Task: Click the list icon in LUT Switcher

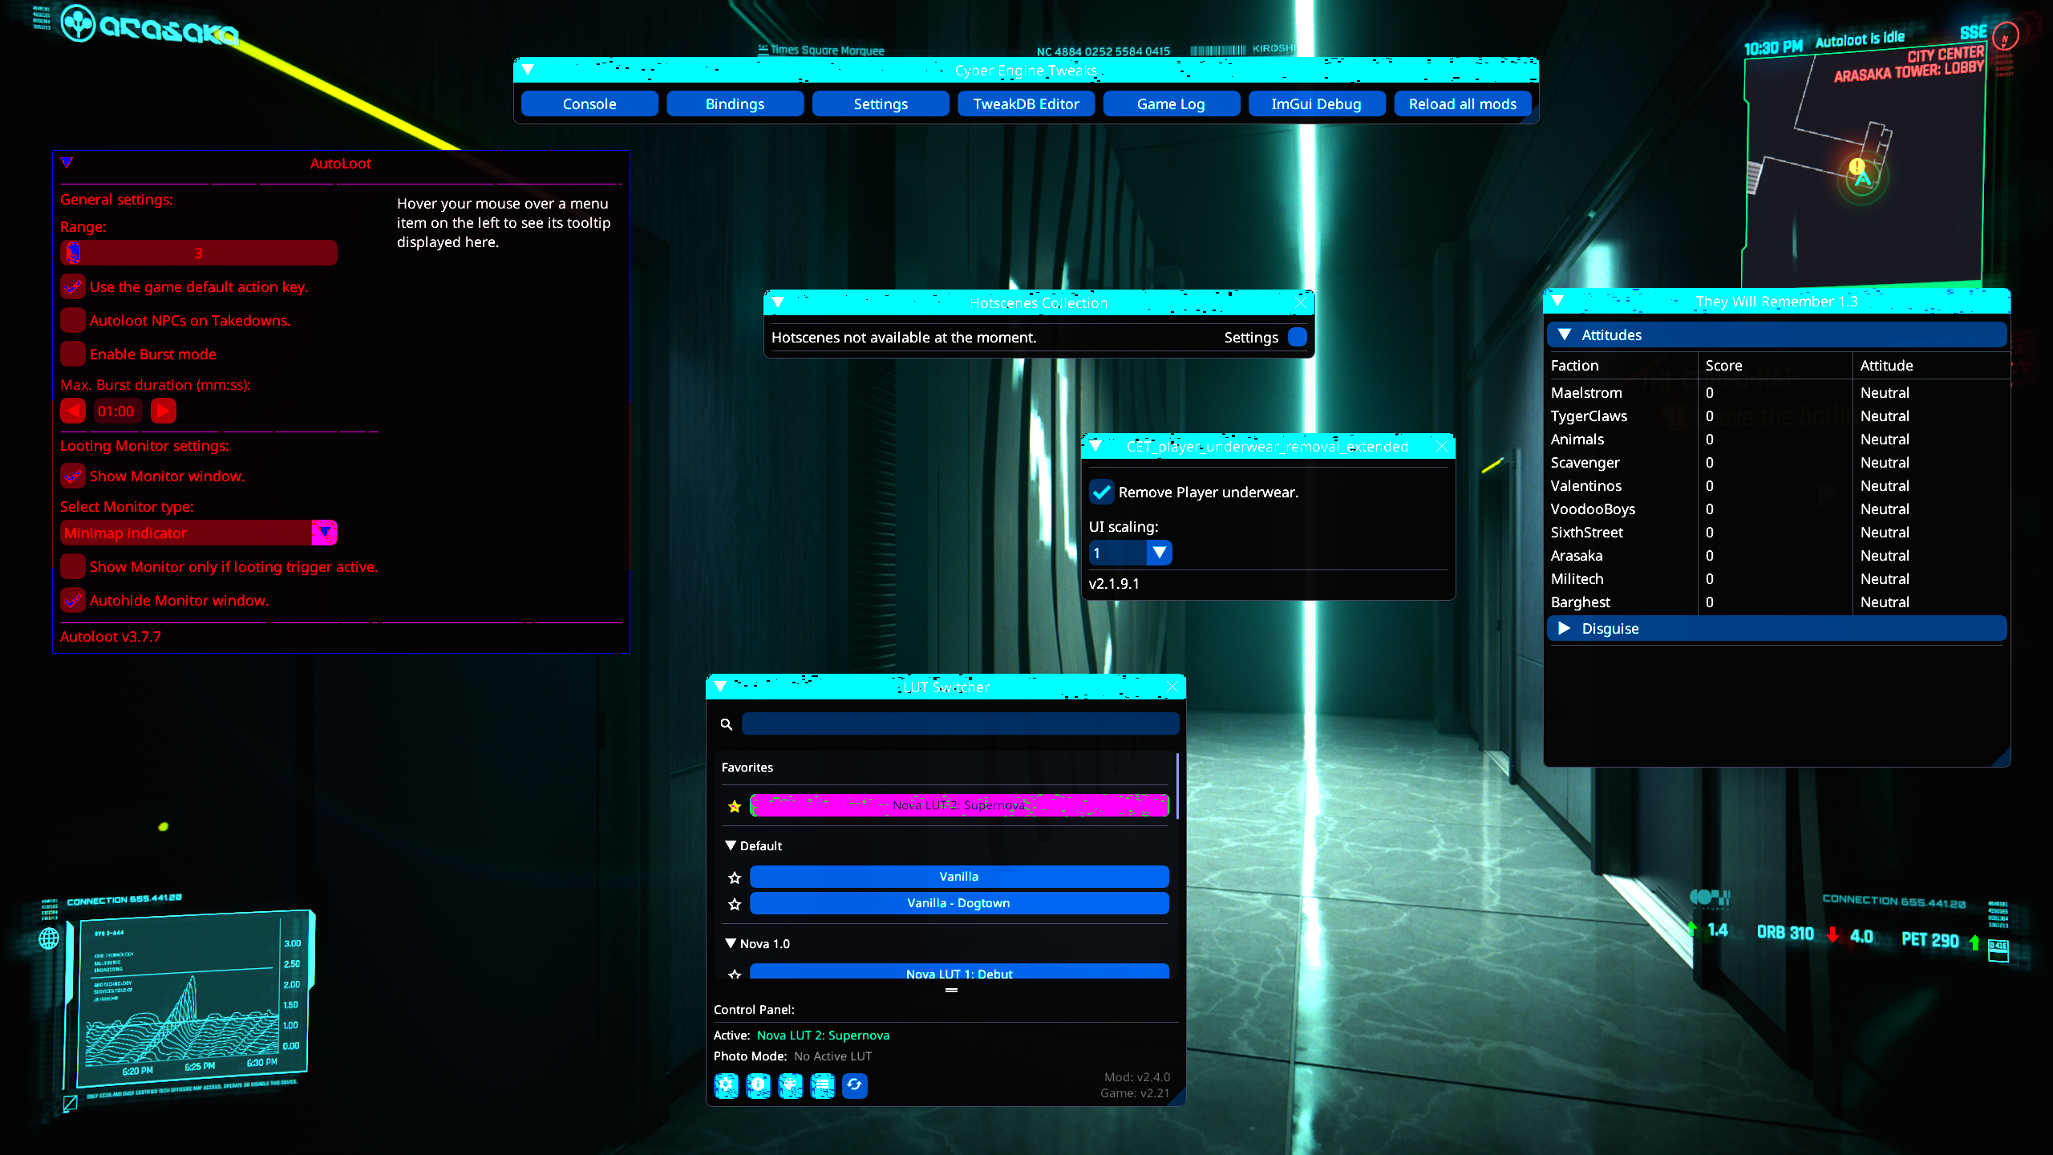Action: 822,1085
